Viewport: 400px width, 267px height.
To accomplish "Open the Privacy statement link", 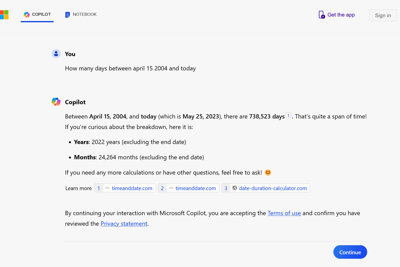I will pyautogui.click(x=124, y=224).
